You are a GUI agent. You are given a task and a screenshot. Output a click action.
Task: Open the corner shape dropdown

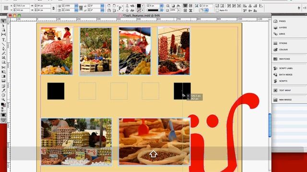coord(206,10)
